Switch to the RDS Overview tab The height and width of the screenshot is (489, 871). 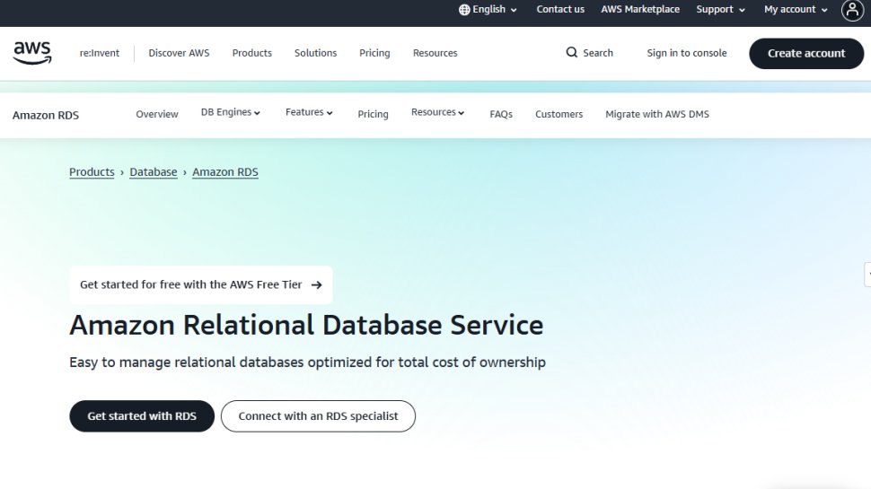157,114
